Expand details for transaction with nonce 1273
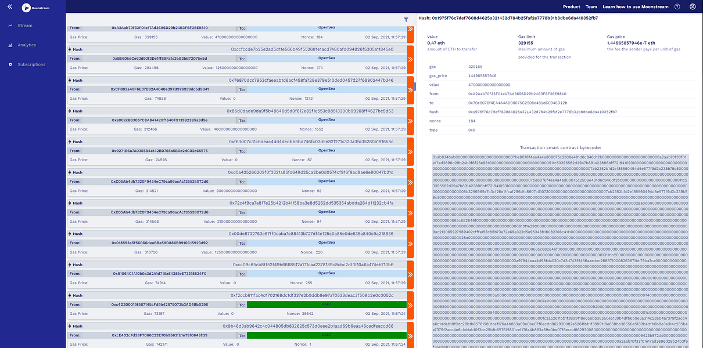The image size is (703, 348). click(410, 89)
